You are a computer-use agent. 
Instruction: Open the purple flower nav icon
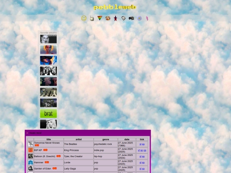139,18
